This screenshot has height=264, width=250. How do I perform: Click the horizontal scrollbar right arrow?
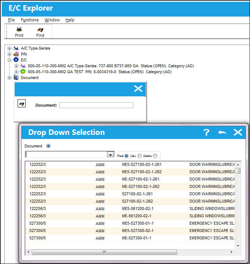pyautogui.click(x=232, y=252)
